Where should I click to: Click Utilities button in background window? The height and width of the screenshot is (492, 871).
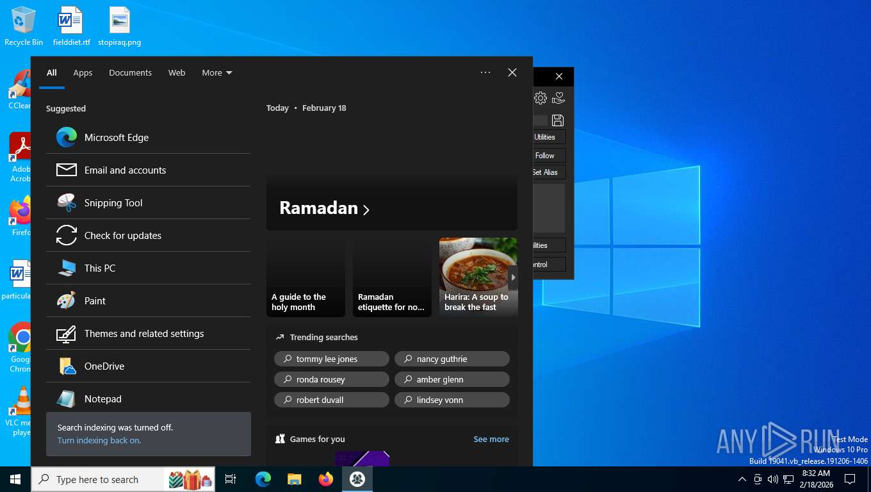pyautogui.click(x=549, y=137)
